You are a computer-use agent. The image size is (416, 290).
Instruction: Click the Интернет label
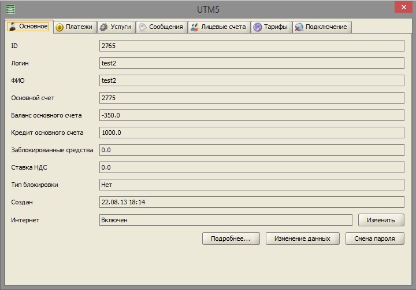coord(25,220)
